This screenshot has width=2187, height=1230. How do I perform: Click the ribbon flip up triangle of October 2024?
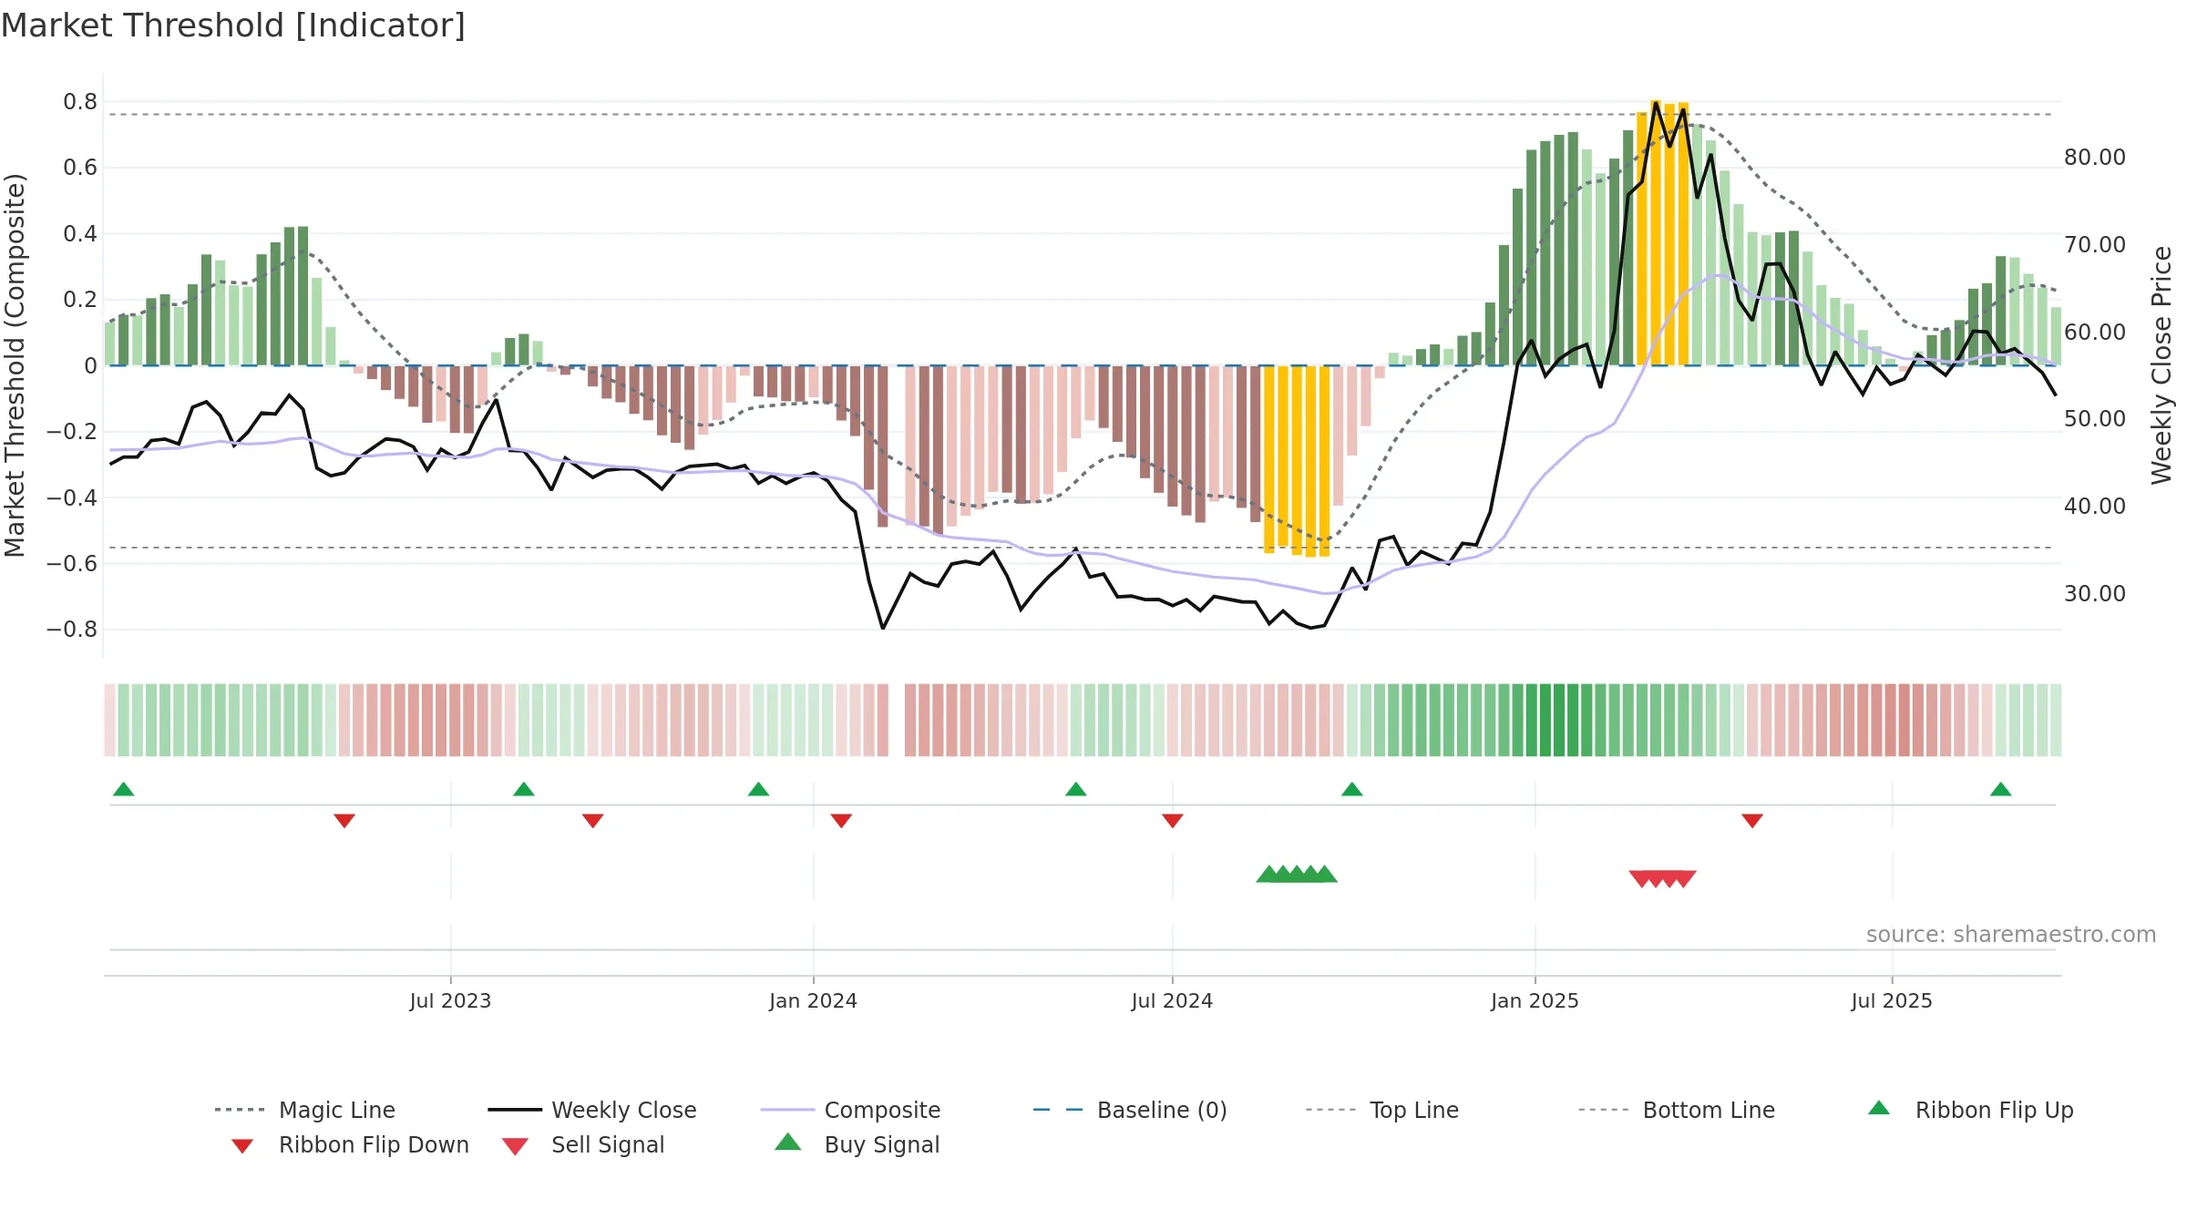pos(1352,789)
